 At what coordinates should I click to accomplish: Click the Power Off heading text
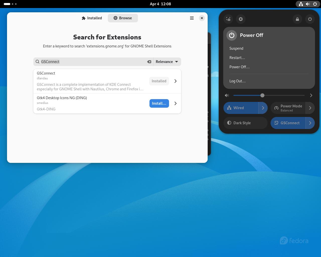tap(252, 35)
